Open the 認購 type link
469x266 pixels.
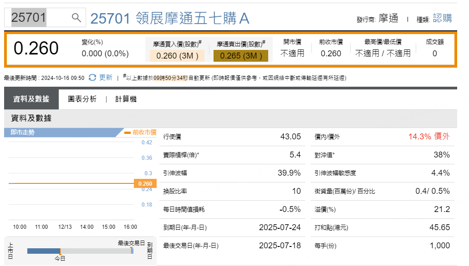(x=443, y=18)
